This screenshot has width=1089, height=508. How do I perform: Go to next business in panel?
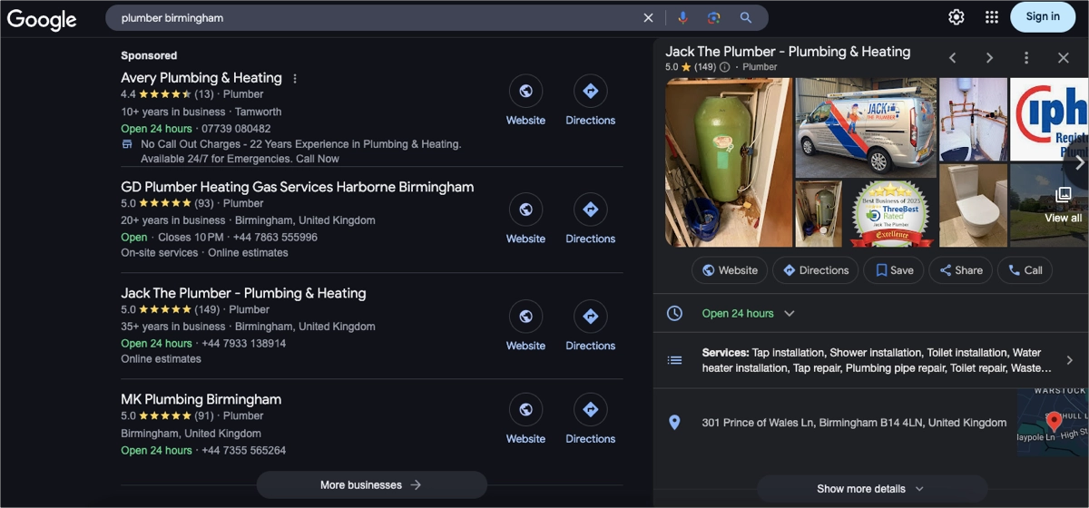pyautogui.click(x=989, y=58)
